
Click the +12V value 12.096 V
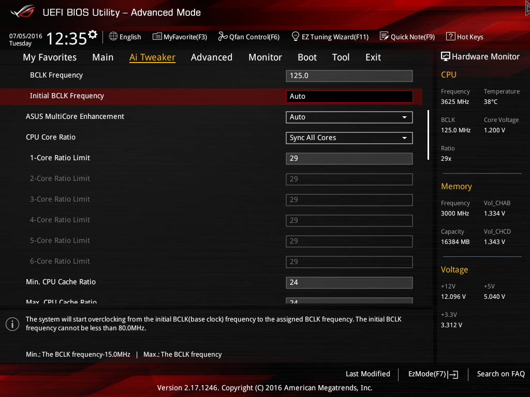pos(453,296)
